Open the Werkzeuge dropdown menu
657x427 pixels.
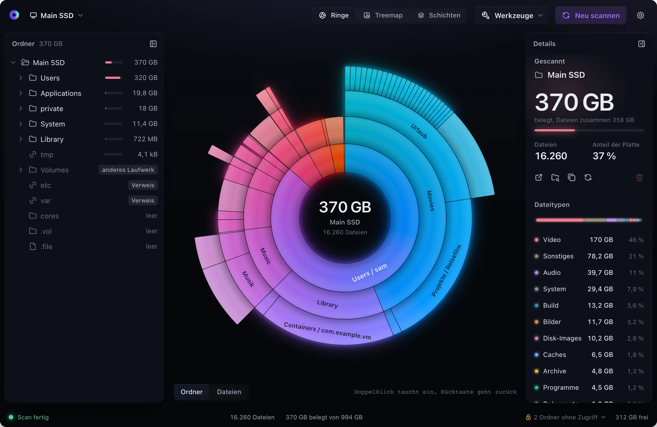[512, 15]
